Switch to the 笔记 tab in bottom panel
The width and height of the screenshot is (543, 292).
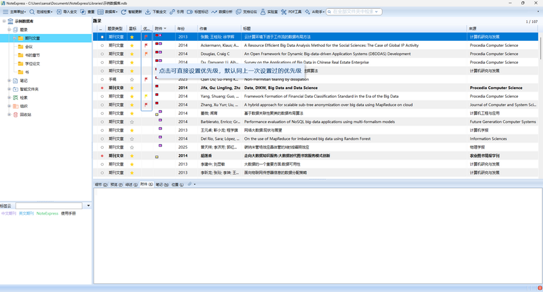[x=162, y=185]
